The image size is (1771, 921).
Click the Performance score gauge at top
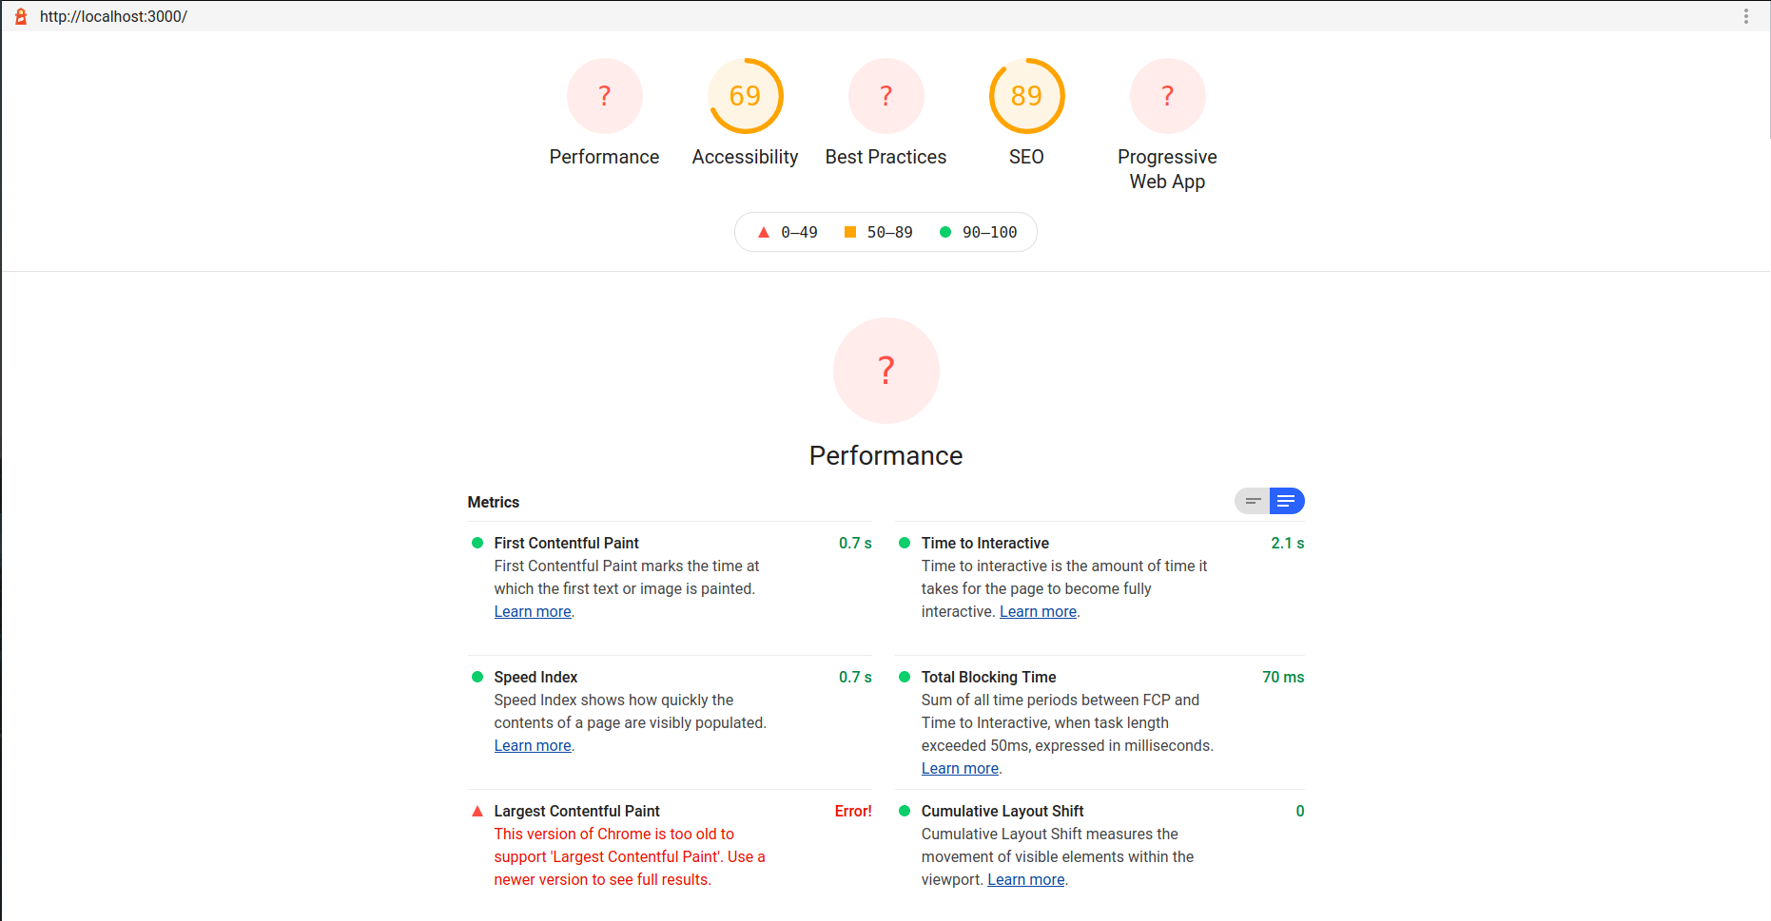(x=604, y=96)
